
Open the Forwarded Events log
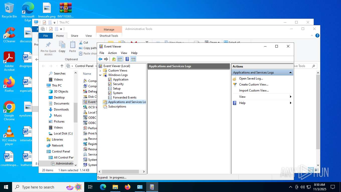125,97
